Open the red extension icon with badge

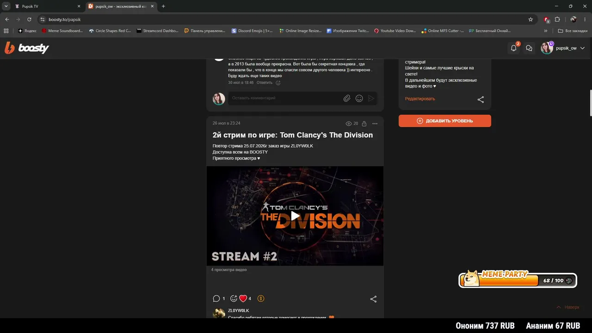click(x=547, y=19)
